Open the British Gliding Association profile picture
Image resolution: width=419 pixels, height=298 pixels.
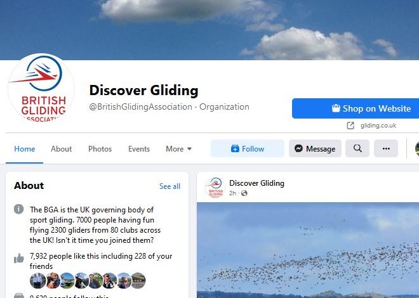click(x=41, y=87)
